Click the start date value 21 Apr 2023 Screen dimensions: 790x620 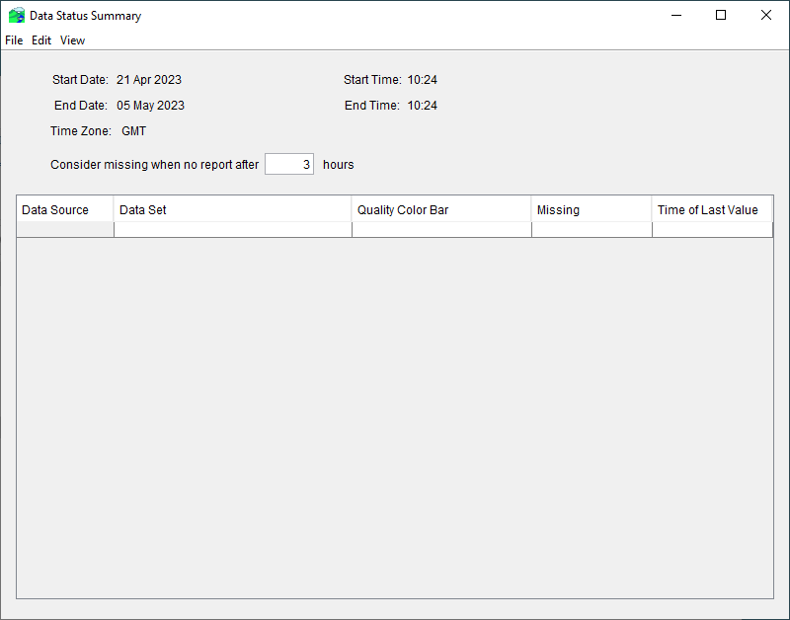[x=149, y=80]
